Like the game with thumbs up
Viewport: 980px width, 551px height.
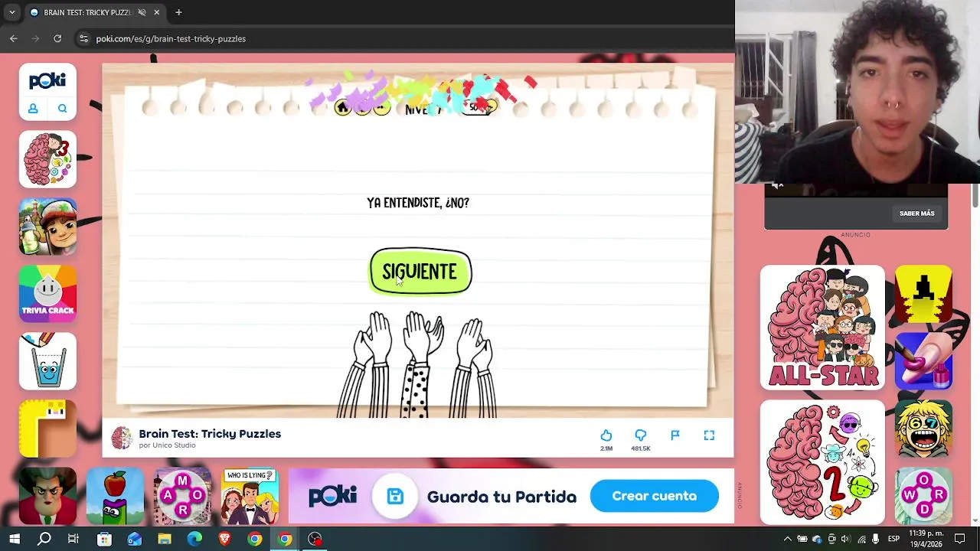click(x=606, y=435)
